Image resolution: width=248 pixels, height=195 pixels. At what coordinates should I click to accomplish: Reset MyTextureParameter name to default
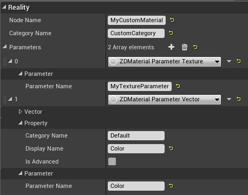[x=178, y=86]
